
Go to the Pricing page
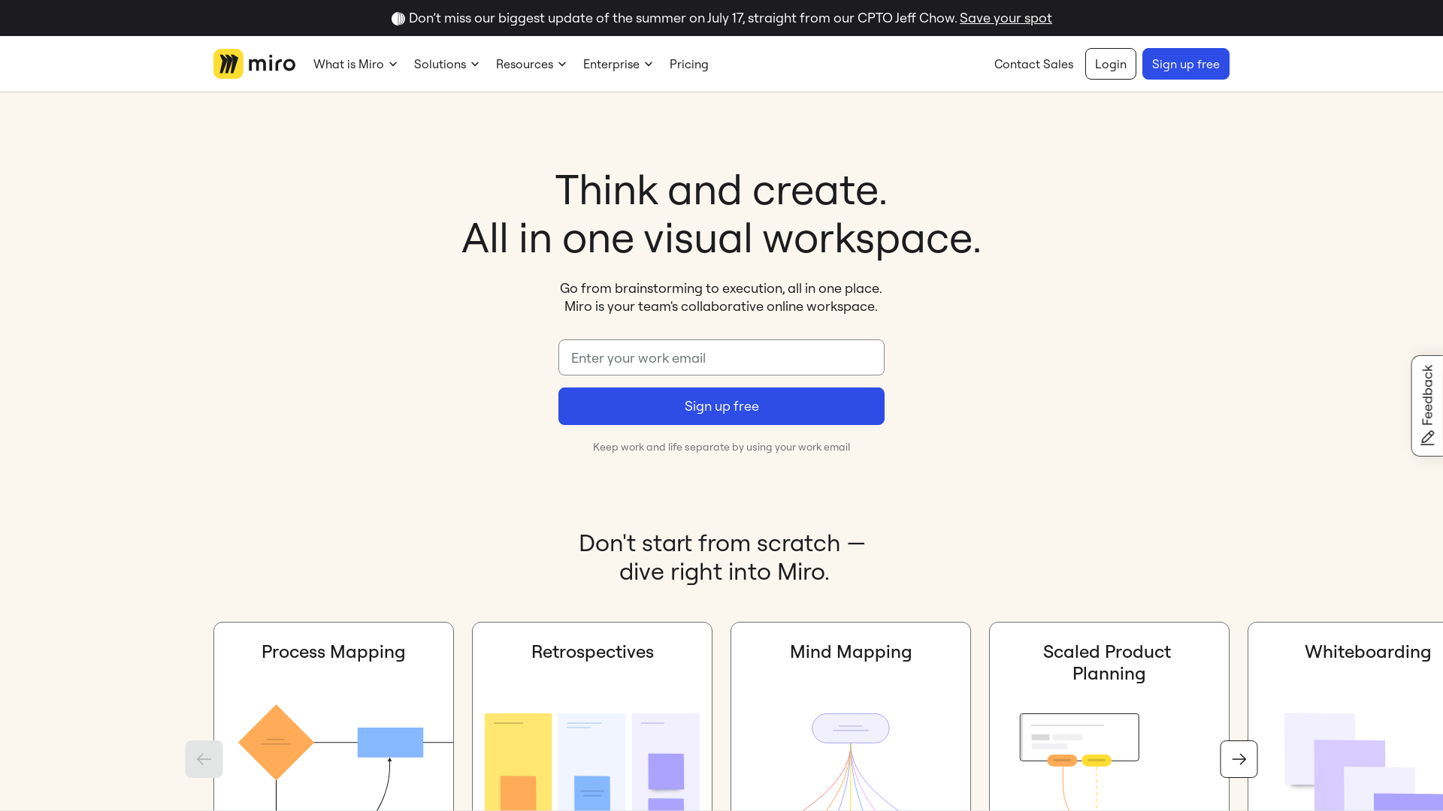point(688,64)
